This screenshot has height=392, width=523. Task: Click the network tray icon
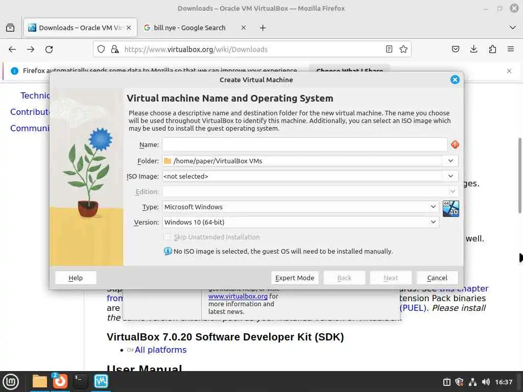(x=472, y=382)
